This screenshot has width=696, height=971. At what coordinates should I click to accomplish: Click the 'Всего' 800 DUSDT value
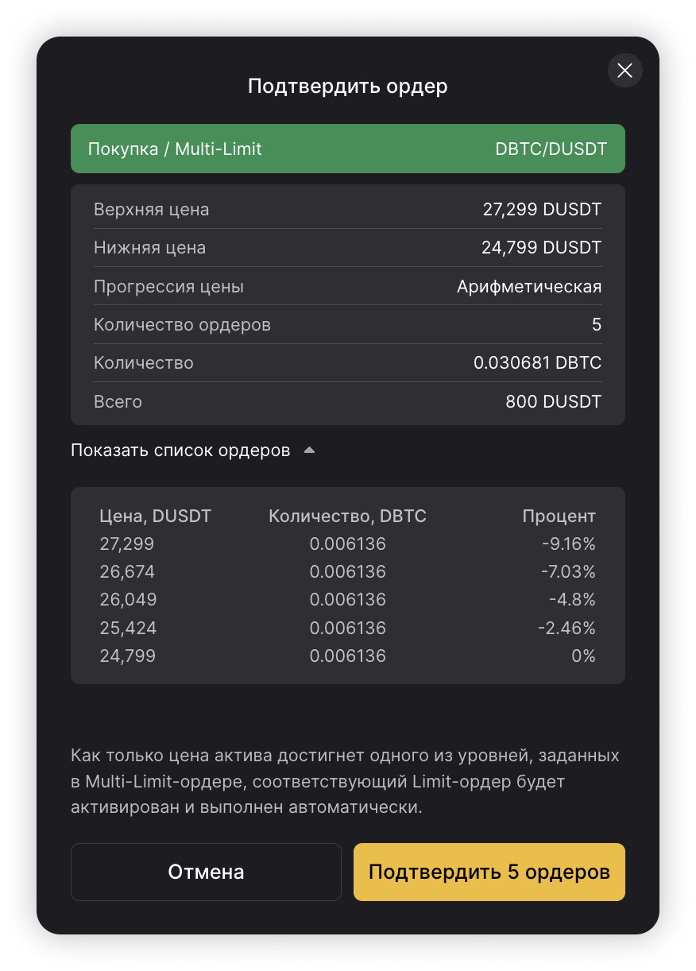[x=553, y=401]
